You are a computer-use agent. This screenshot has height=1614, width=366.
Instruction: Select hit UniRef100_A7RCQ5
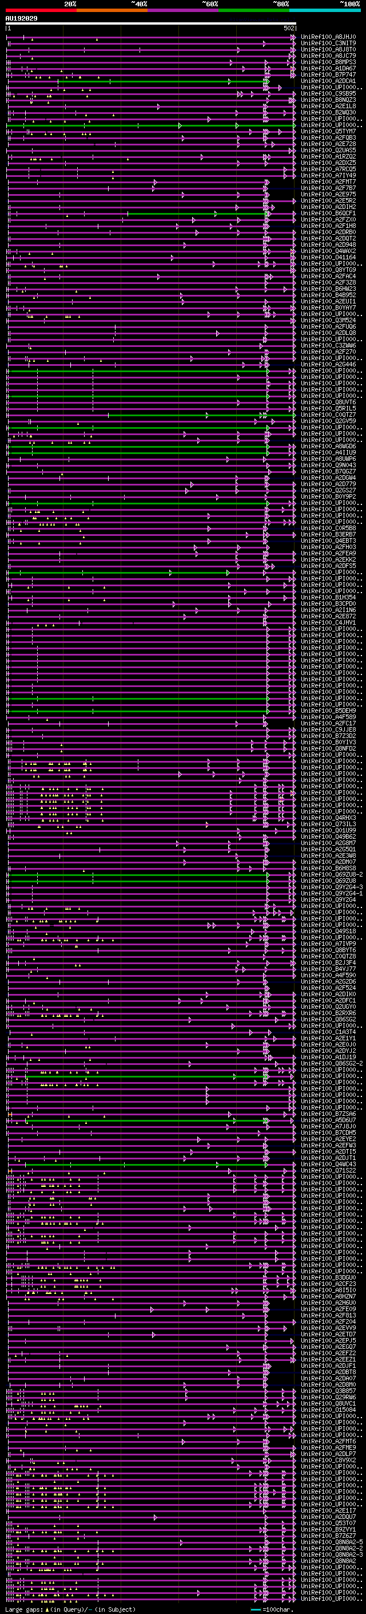[x=328, y=169]
